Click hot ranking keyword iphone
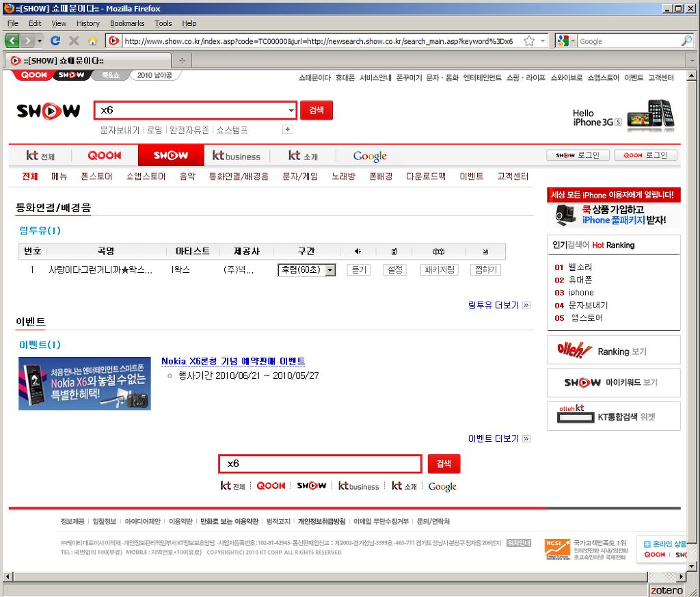Image resolution: width=700 pixels, height=597 pixels. tap(581, 293)
